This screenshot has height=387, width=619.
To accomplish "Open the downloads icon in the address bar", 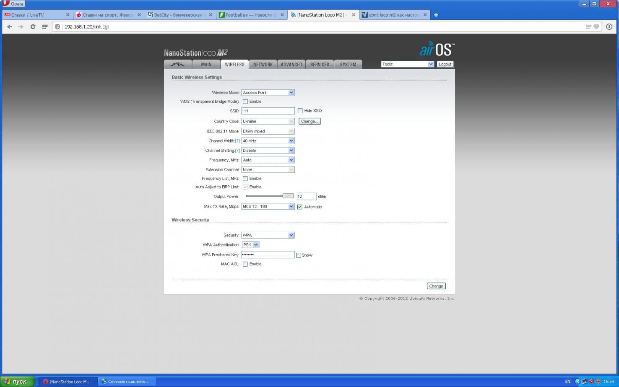I will (609, 26).
